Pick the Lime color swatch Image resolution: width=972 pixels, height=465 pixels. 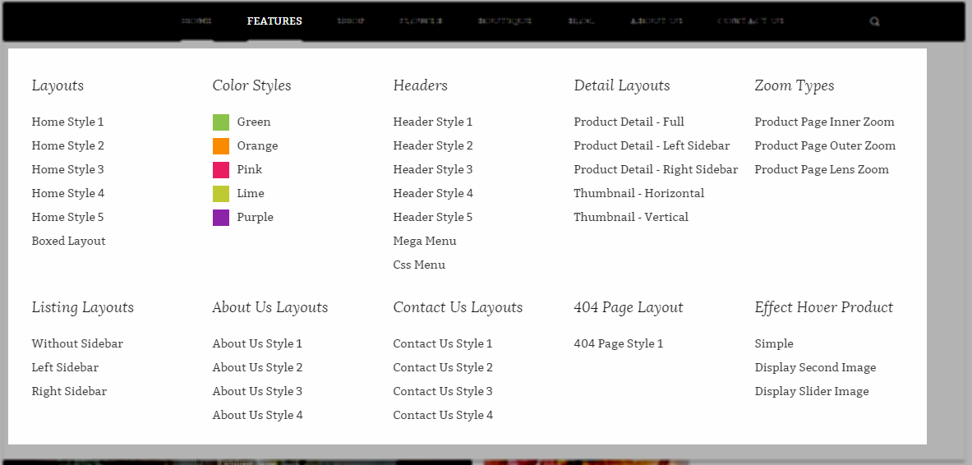(x=221, y=193)
